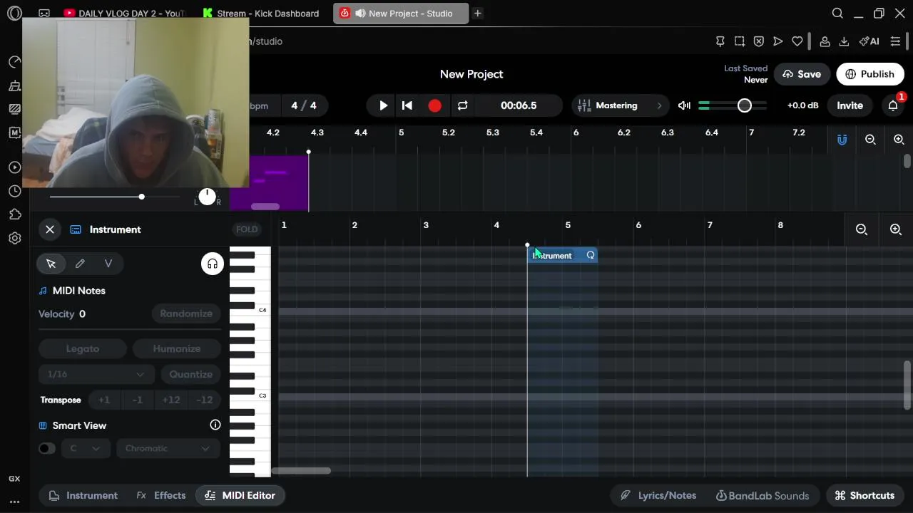Screen dimensions: 913x513
Task: Play the project from the transport bar
Action: pyautogui.click(x=383, y=105)
